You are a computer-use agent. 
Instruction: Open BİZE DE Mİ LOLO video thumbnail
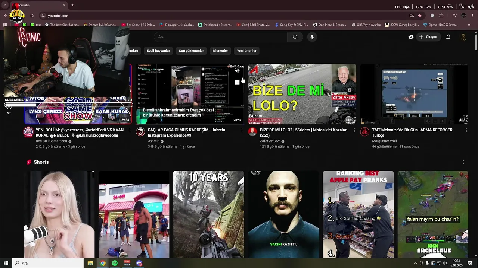302,94
